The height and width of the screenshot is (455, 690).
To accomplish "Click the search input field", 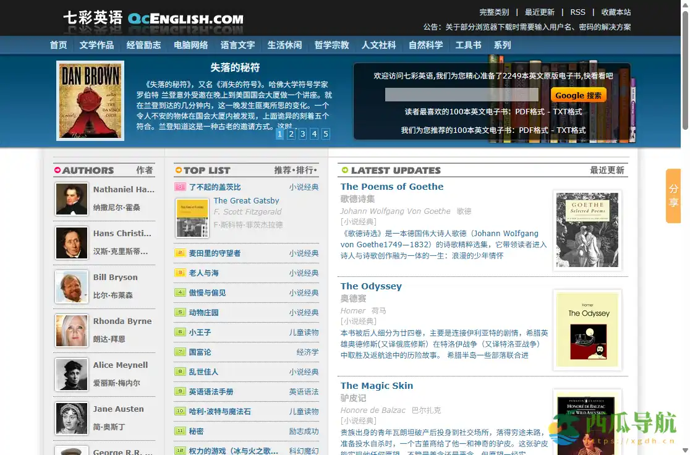I will point(462,93).
